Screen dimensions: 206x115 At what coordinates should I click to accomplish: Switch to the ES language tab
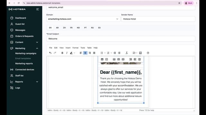click(99, 28)
